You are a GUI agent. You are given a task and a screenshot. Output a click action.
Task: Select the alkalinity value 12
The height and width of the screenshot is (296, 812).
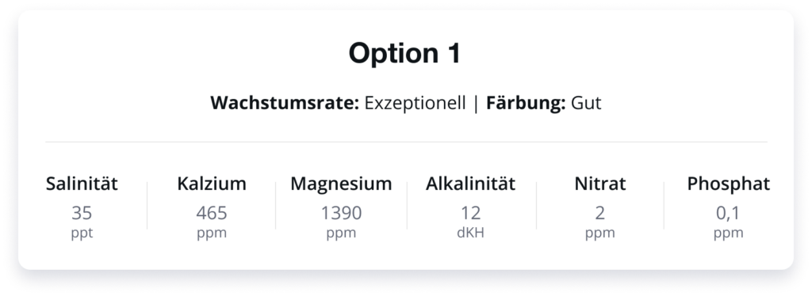click(471, 213)
